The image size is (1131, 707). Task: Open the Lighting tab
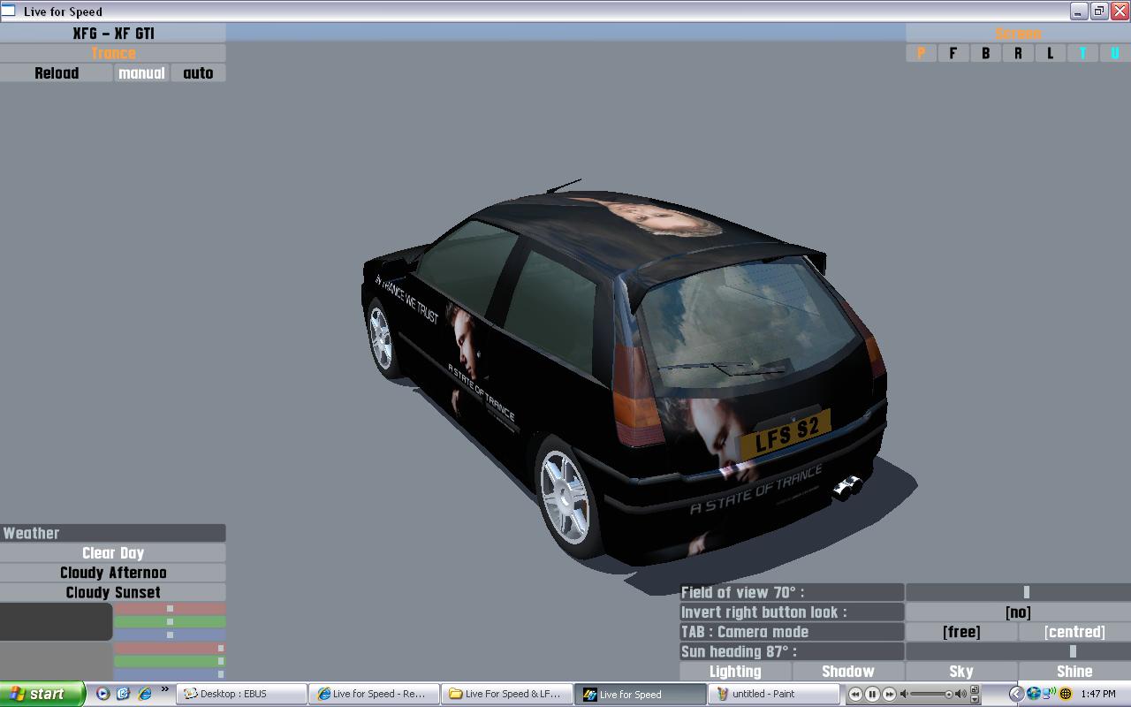coord(735,672)
